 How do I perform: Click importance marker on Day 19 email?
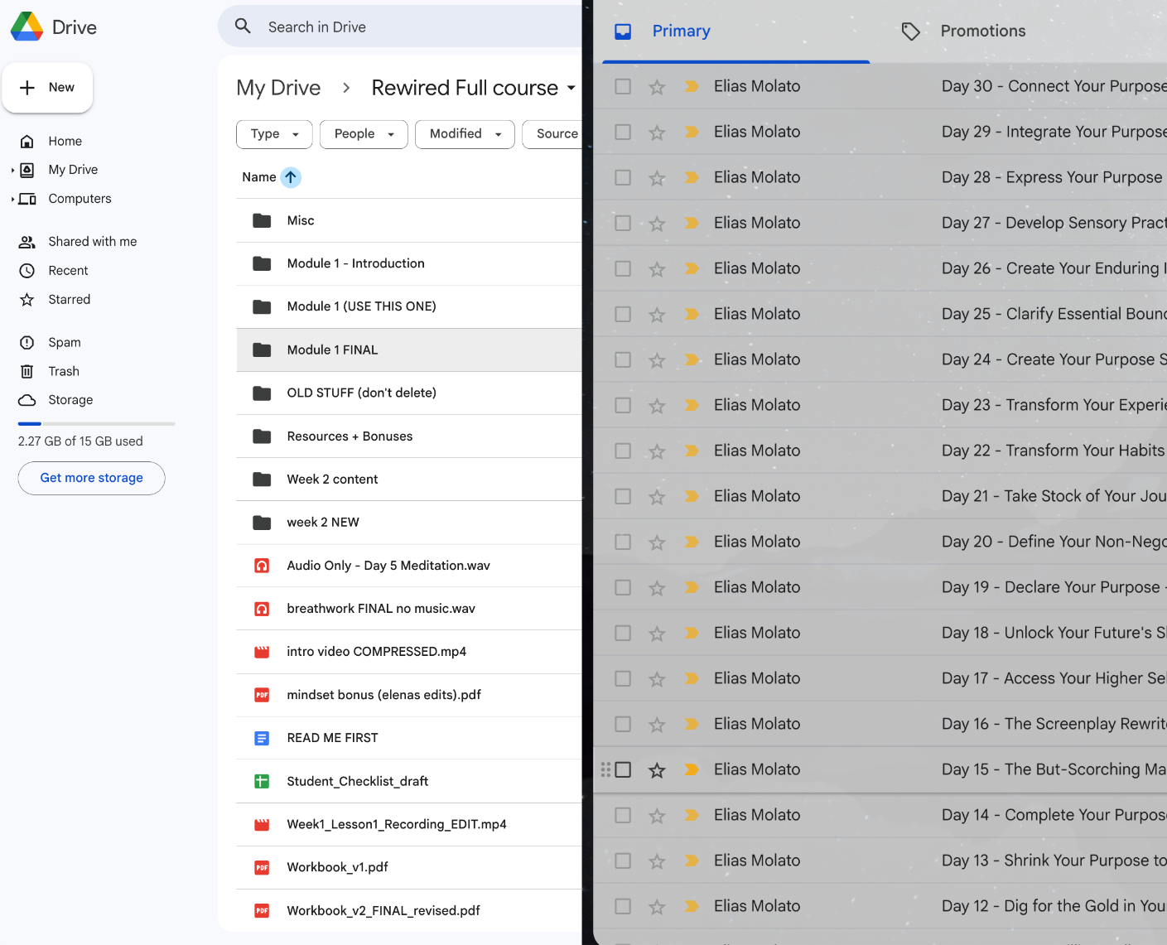coord(692,587)
